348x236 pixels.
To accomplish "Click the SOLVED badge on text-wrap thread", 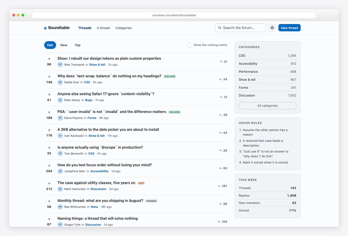I will click(170, 76).
